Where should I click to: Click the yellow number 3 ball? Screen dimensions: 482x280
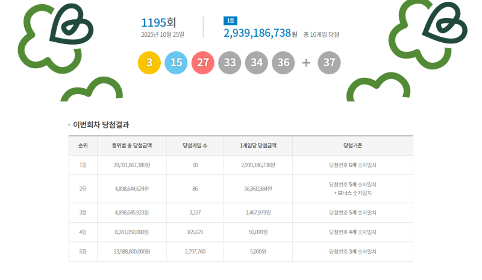point(149,63)
